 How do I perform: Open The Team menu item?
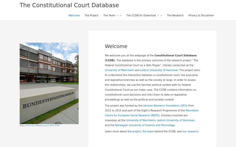pyautogui.click(x=109, y=15)
